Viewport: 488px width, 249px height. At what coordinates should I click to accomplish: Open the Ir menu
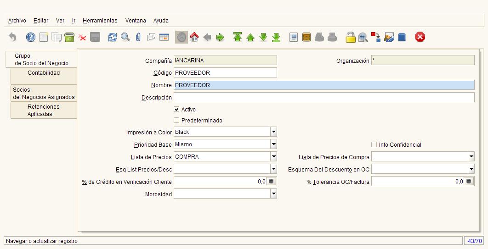tap(74, 21)
